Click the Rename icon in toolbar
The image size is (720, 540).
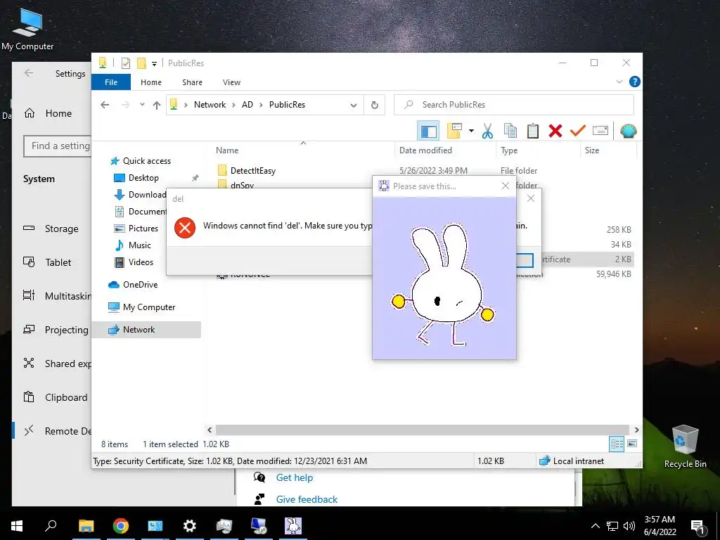(600, 131)
